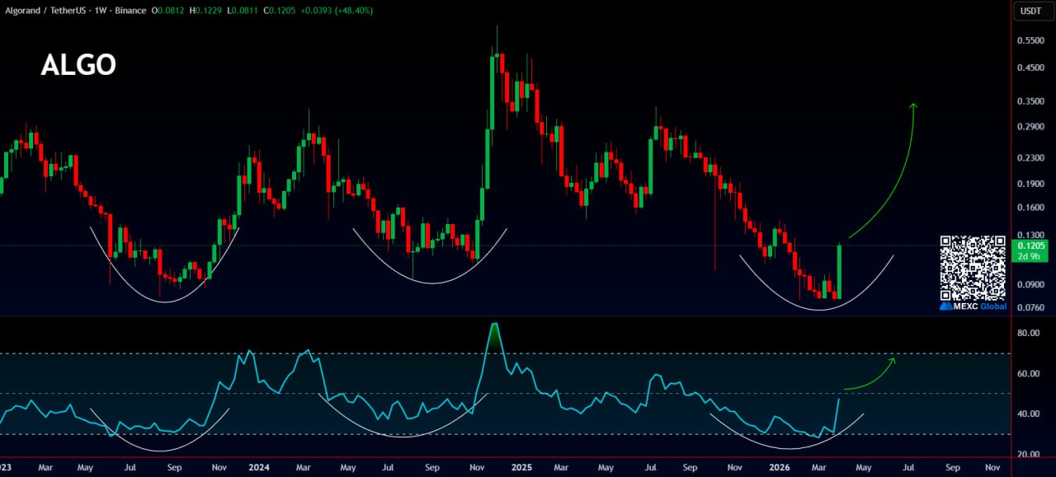Click the 80.00 indicator scale label
1056x477 pixels.
(x=1028, y=333)
